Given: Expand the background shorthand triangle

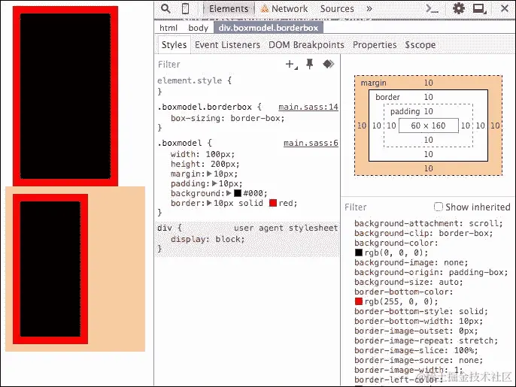Looking at the screenshot, I should point(229,193).
